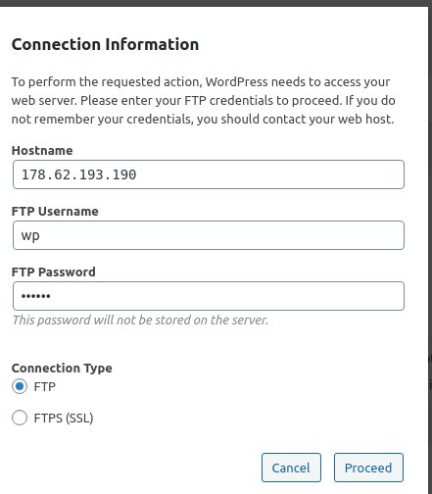
Task: Click into the Hostname input field
Action: [x=209, y=174]
